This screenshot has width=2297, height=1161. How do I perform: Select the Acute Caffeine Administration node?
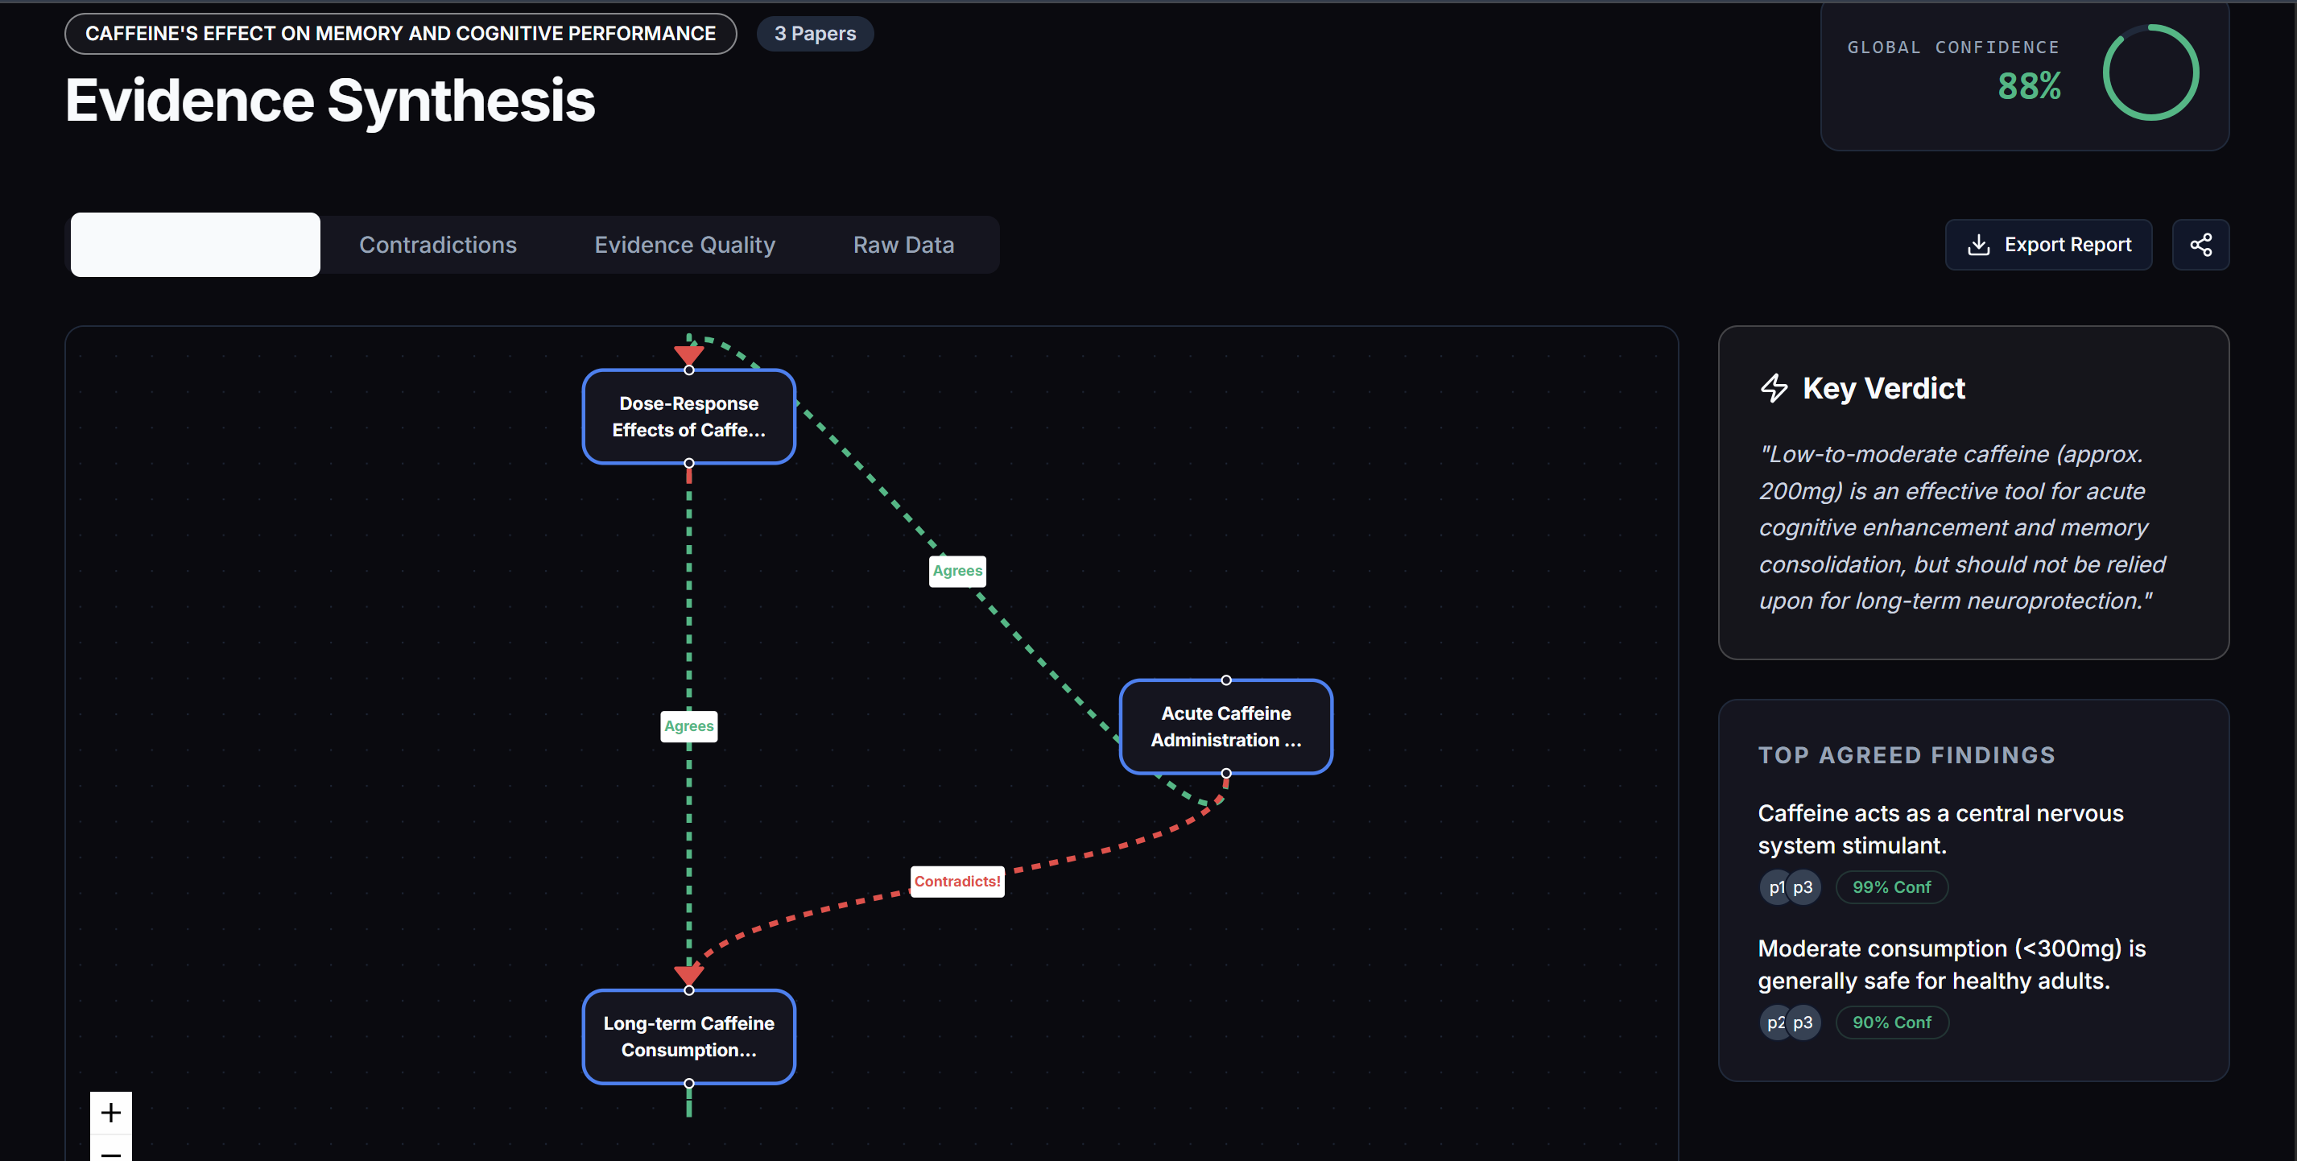1225,726
